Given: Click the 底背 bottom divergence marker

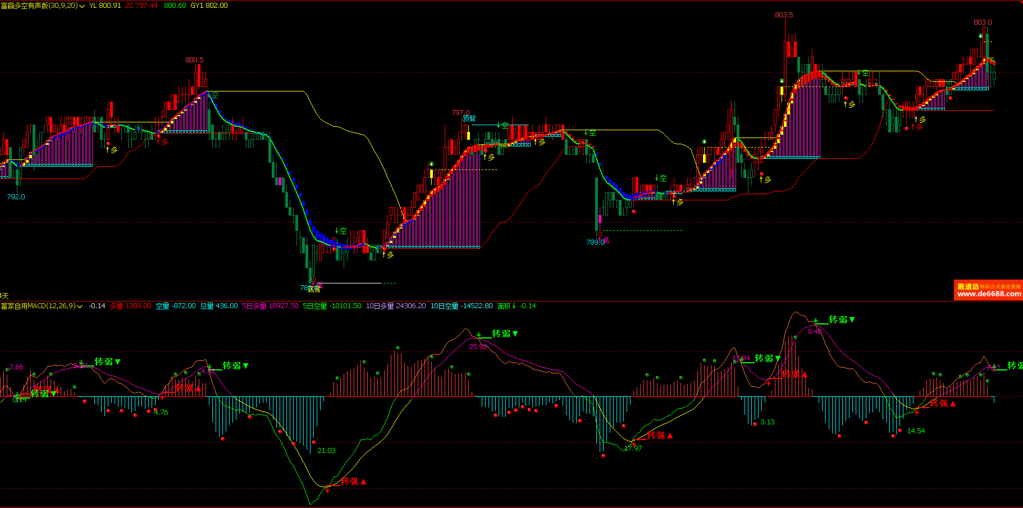Looking at the screenshot, I should tap(314, 289).
